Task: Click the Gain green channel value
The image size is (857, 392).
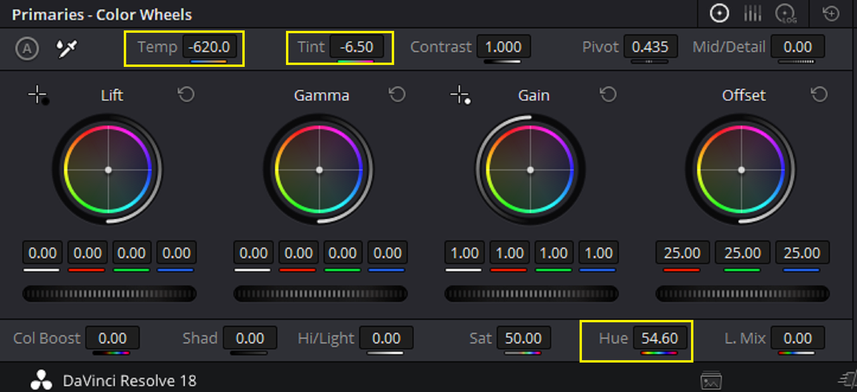Action: (x=554, y=254)
